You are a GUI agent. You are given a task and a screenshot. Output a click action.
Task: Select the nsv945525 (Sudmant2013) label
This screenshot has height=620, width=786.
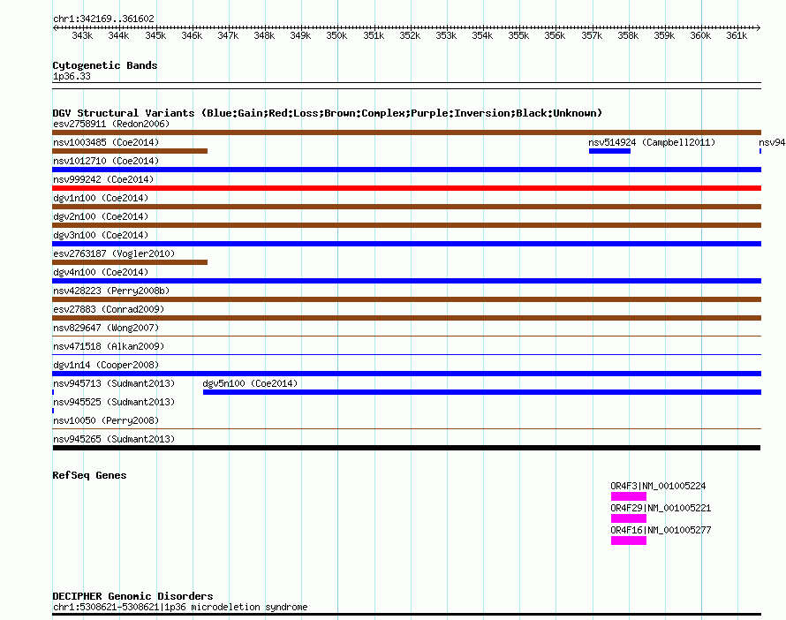click(x=114, y=402)
